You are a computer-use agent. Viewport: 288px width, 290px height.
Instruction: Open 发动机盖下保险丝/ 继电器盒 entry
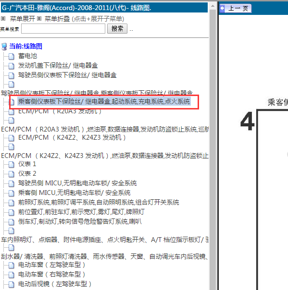(58, 65)
